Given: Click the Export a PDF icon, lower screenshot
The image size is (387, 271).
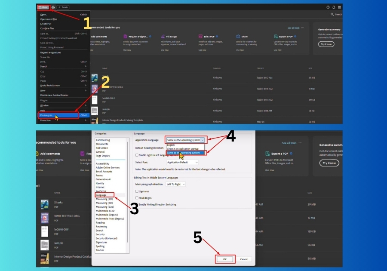Looking at the screenshot, I should (267, 154).
